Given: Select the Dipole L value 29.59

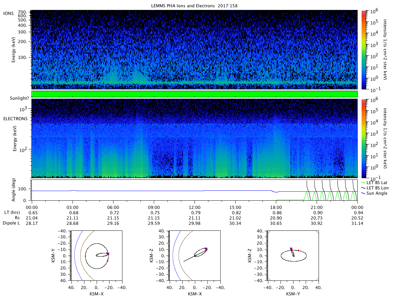Looking at the screenshot, I should click(154, 224).
